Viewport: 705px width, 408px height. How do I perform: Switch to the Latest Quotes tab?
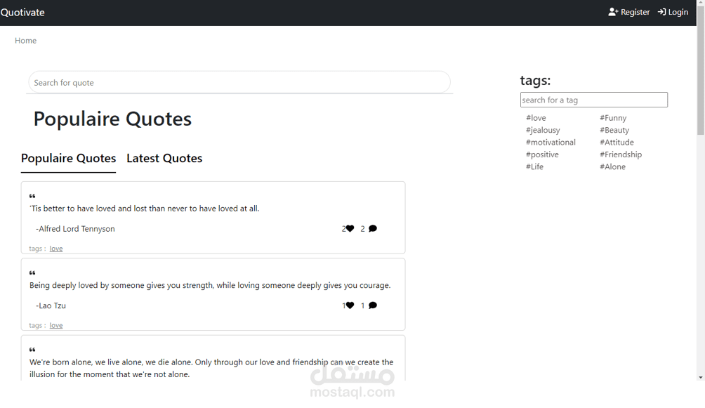(x=164, y=158)
